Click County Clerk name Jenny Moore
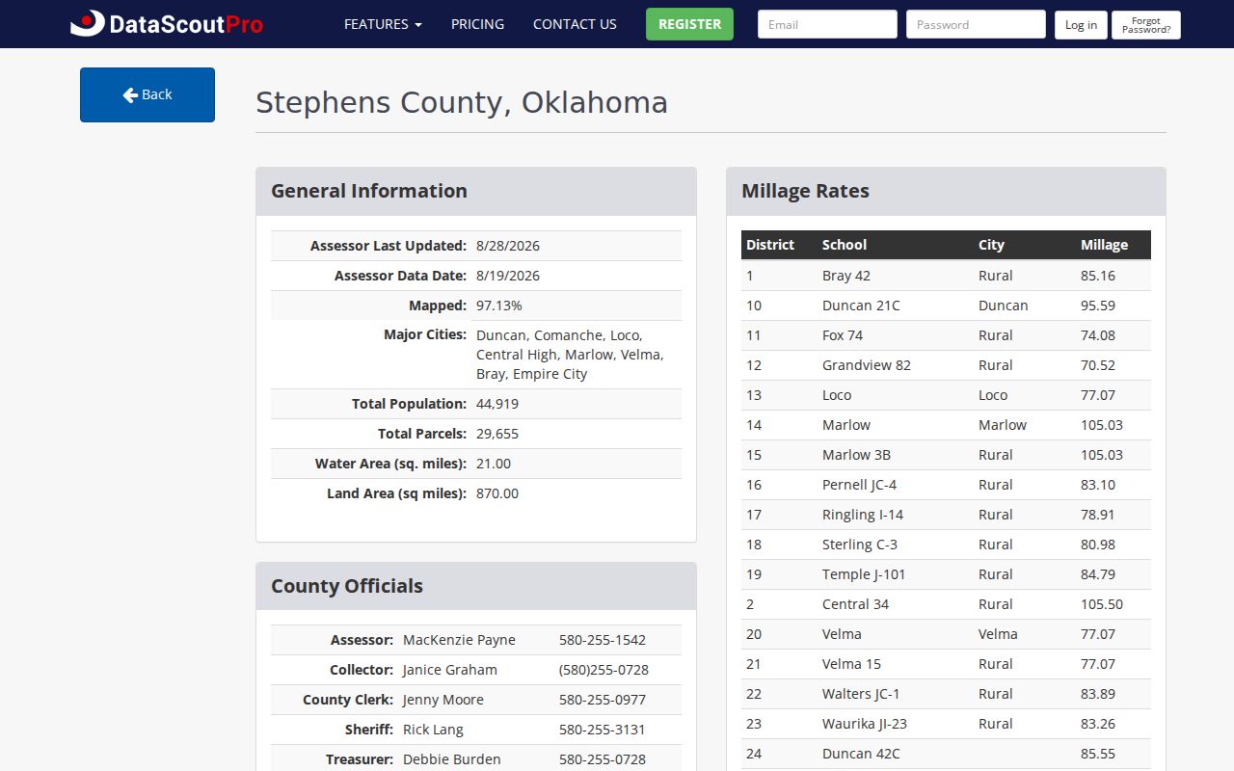 click(443, 700)
